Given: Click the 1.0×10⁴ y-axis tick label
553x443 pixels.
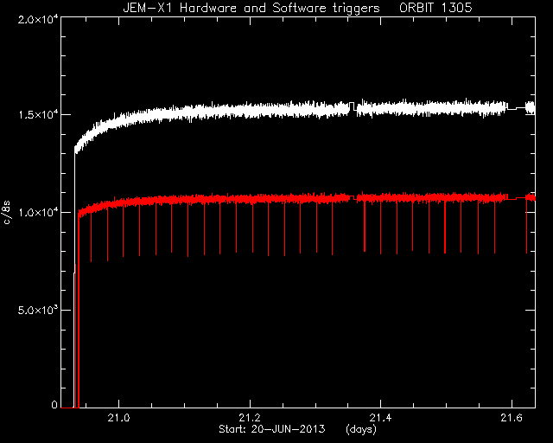Looking at the screenshot, I should click(38, 212).
